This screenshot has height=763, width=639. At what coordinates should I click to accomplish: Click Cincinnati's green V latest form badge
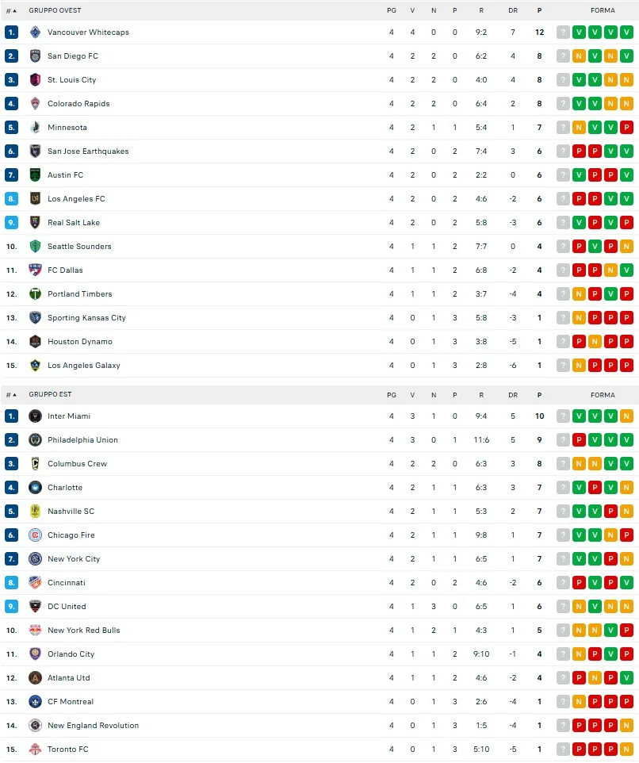tap(626, 583)
